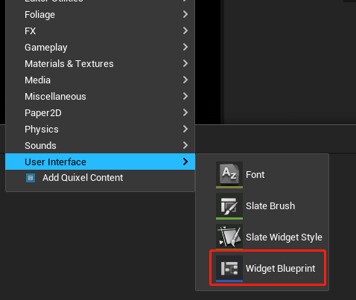Expand the FX submenu arrow
Viewport: 356px width, 300px height.
(185, 31)
